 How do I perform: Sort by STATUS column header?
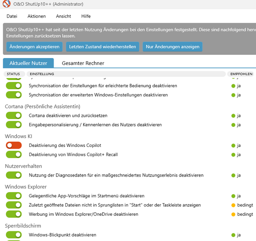tap(14, 74)
